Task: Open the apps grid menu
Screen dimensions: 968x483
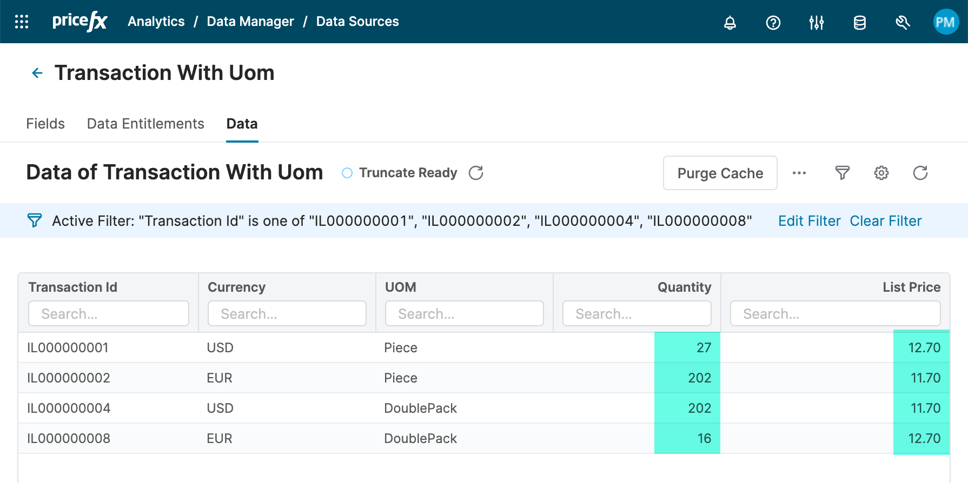Action: pos(22,22)
